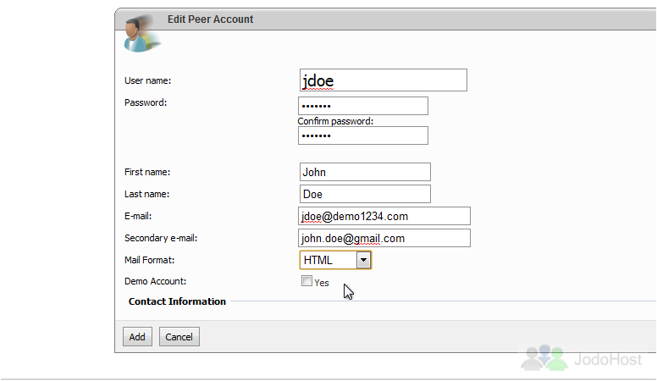Screen dimensions: 657x381
Task: Click the peer account user avatar icon
Action: [x=141, y=34]
